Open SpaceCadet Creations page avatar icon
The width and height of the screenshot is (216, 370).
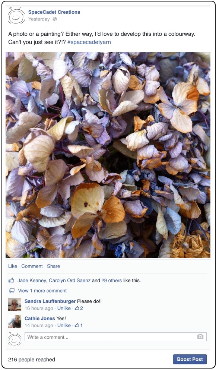(16, 15)
